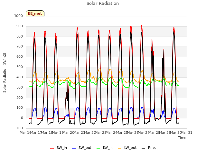Click the 200 y-axis tick label
The image size is (206, 154).
tap(20, 98)
